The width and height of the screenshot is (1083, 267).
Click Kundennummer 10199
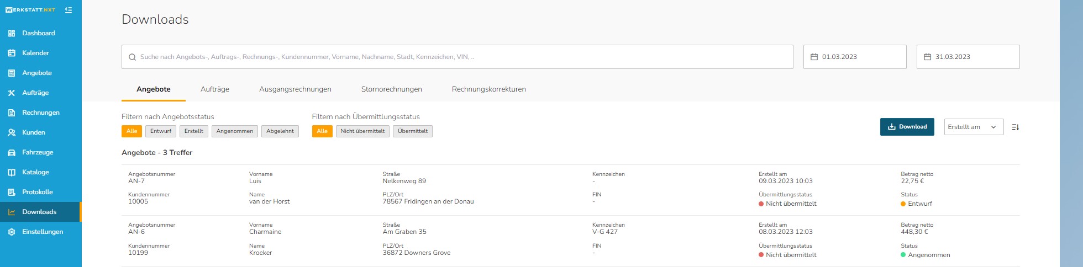[x=138, y=253]
